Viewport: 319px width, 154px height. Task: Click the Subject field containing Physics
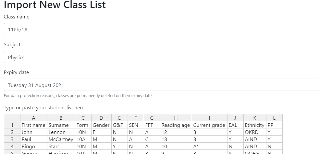click(x=161, y=57)
